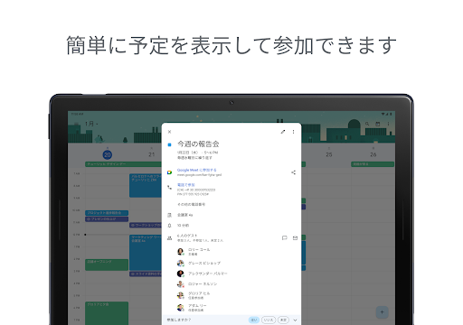
Task: Tap the phone handset icon
Action: coord(169,187)
